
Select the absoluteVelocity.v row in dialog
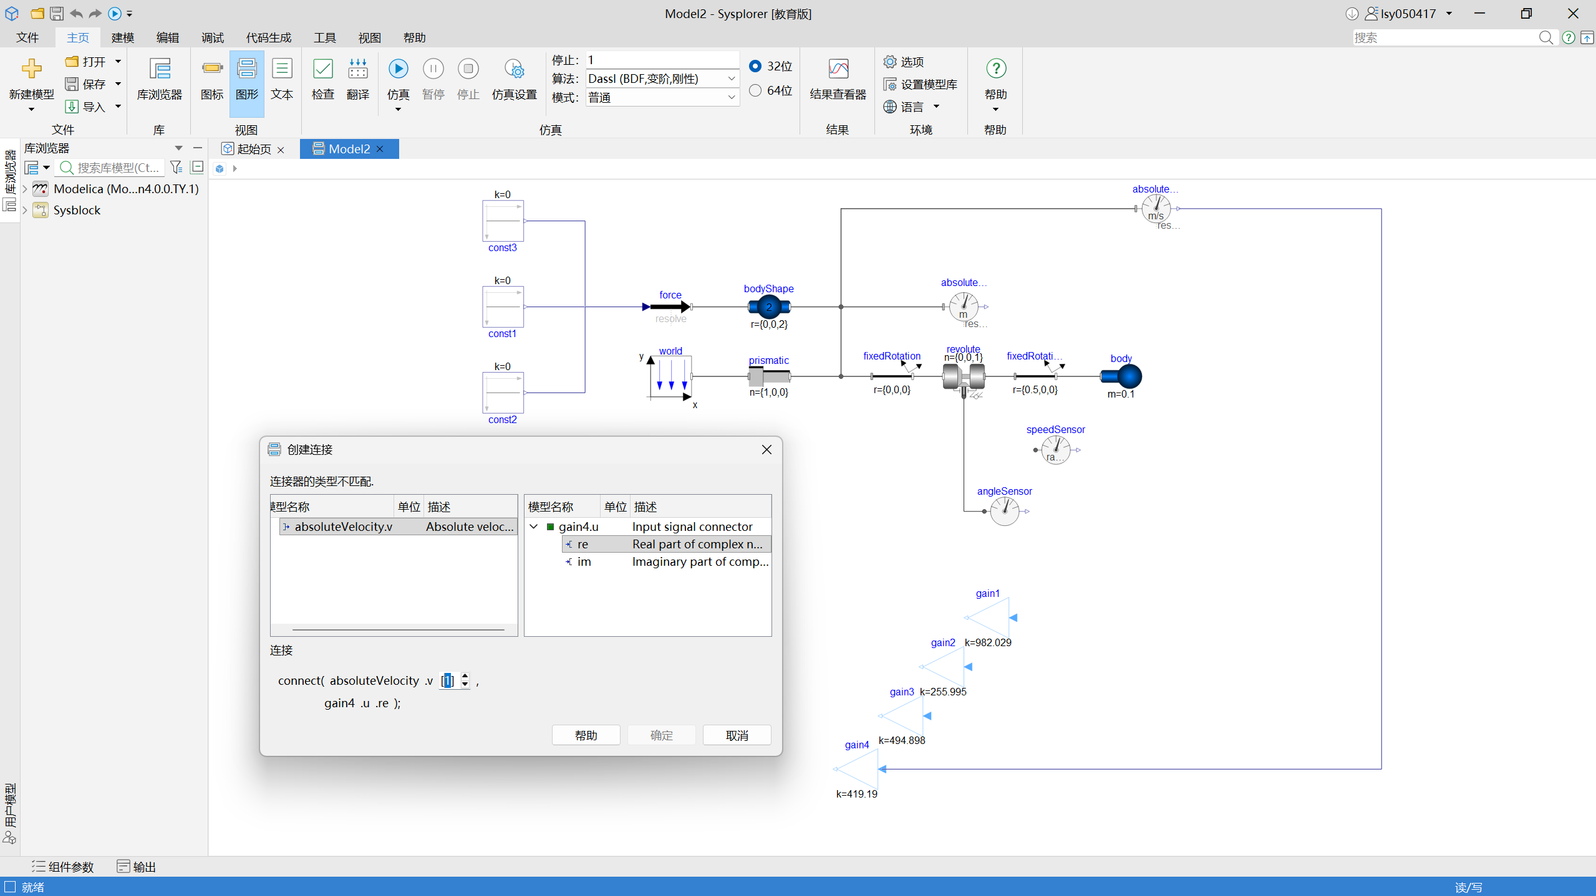coord(399,527)
